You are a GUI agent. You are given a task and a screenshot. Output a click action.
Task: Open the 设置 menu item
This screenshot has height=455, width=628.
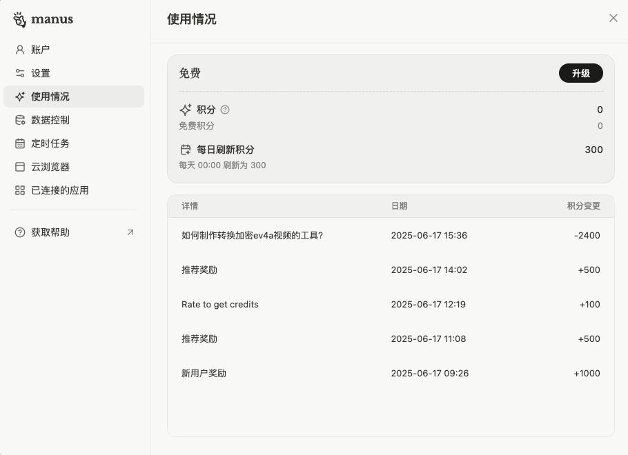[x=74, y=73]
